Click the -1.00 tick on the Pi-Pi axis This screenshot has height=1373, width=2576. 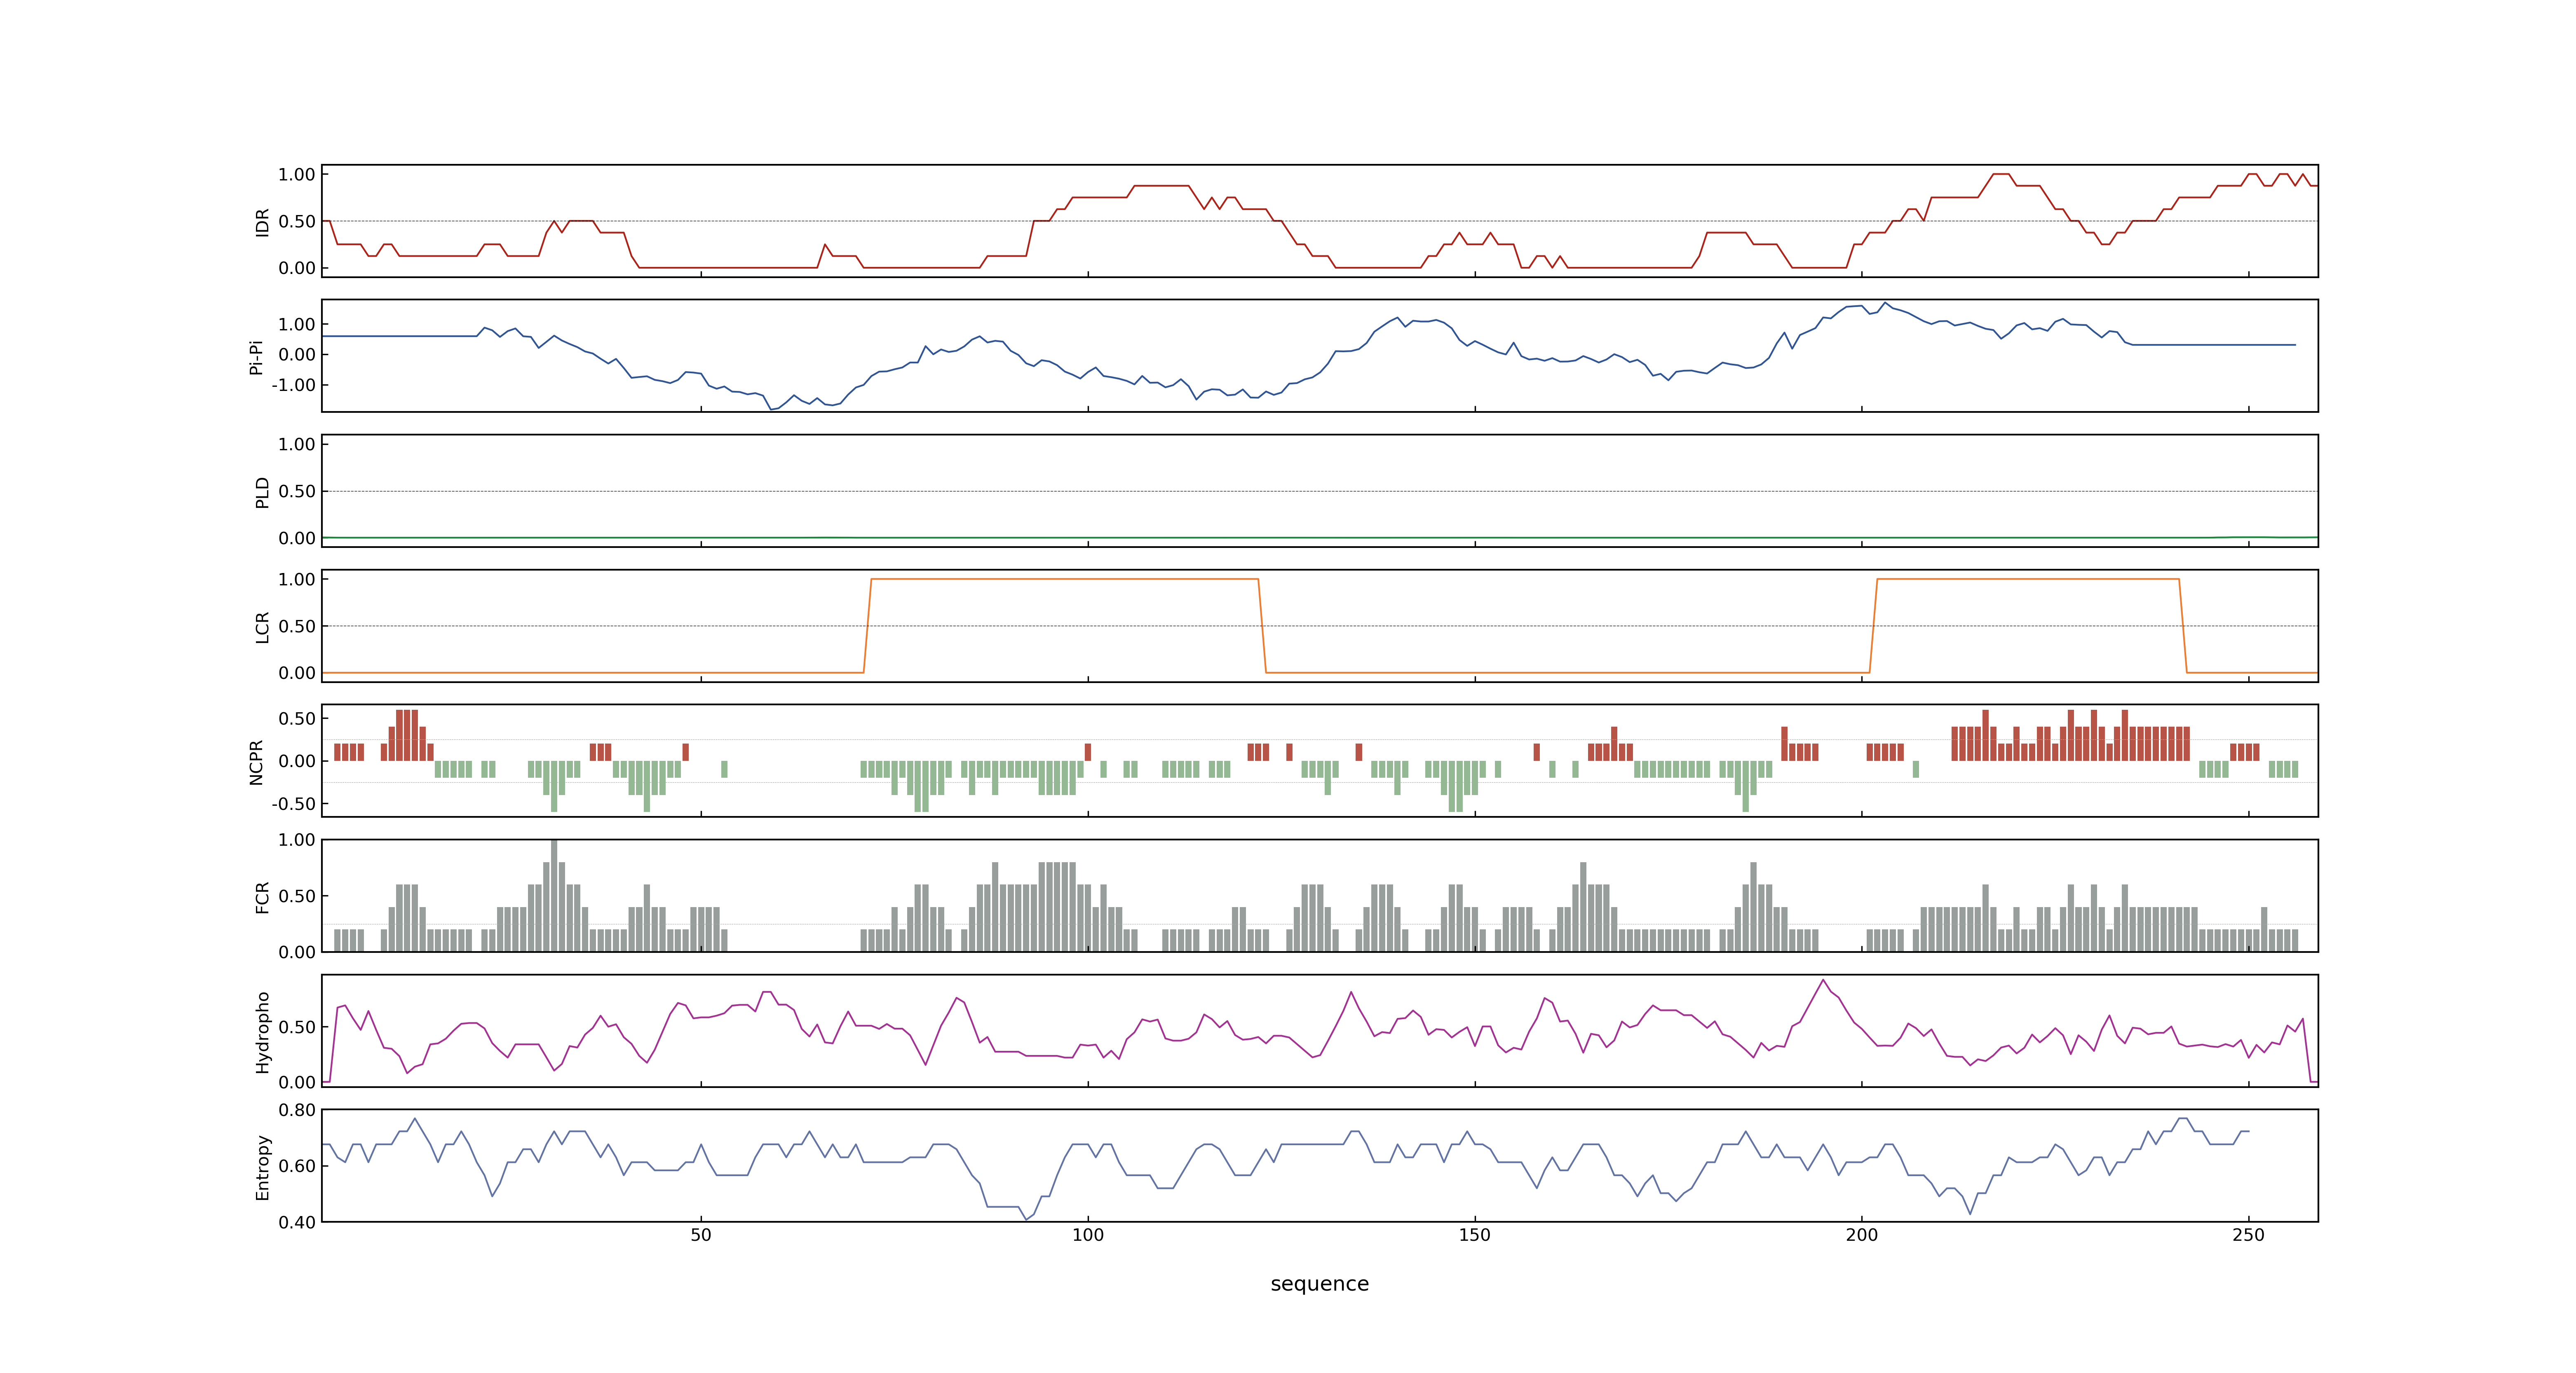(x=293, y=386)
